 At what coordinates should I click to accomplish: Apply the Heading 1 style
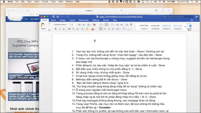(166, 27)
